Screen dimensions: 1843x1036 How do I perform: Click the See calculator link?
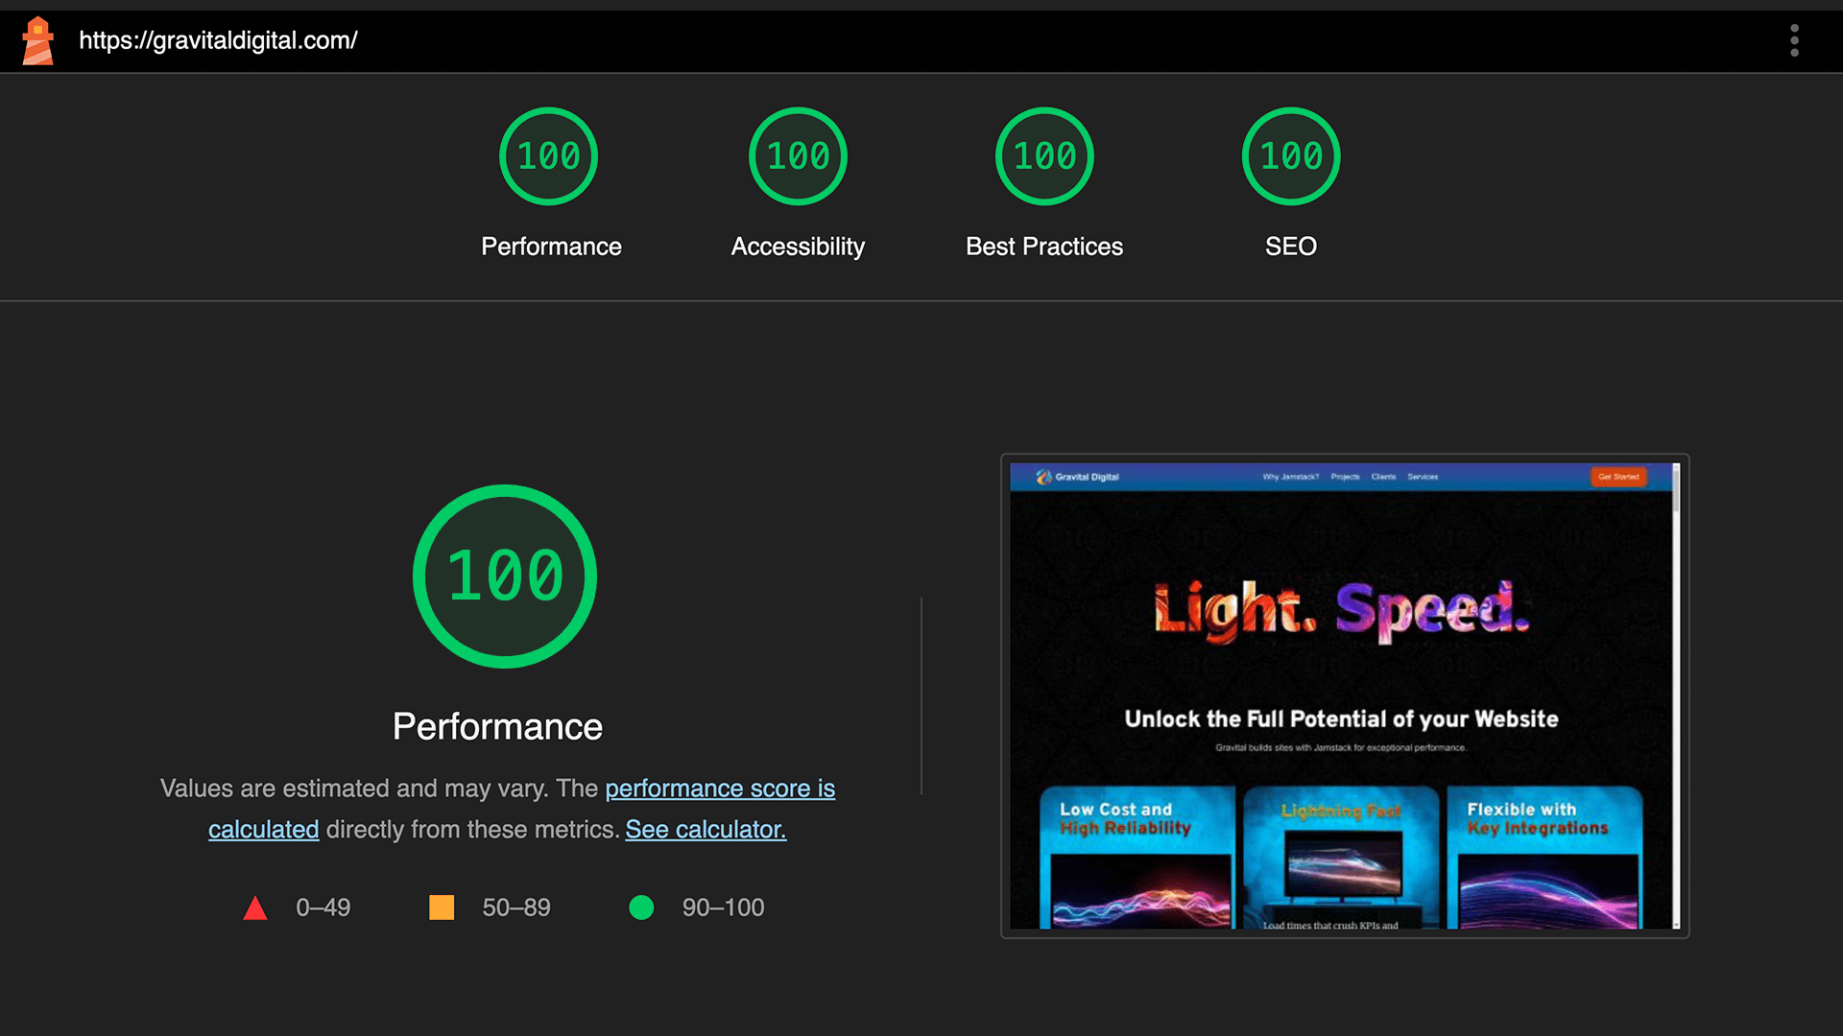[x=706, y=829]
